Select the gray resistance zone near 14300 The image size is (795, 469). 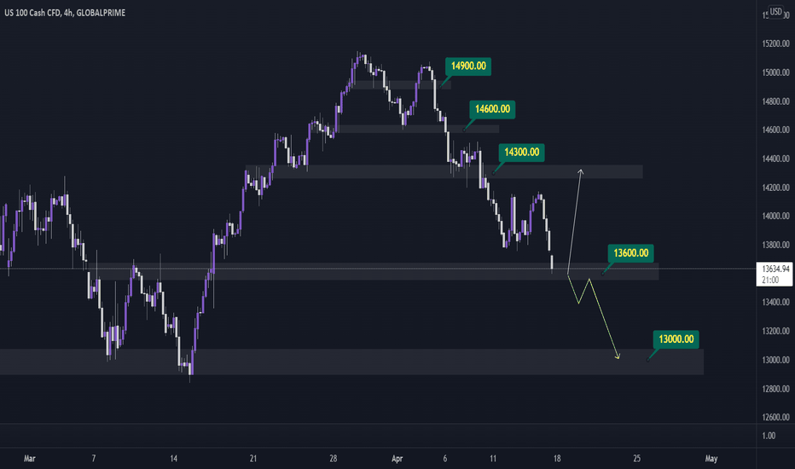coord(444,171)
